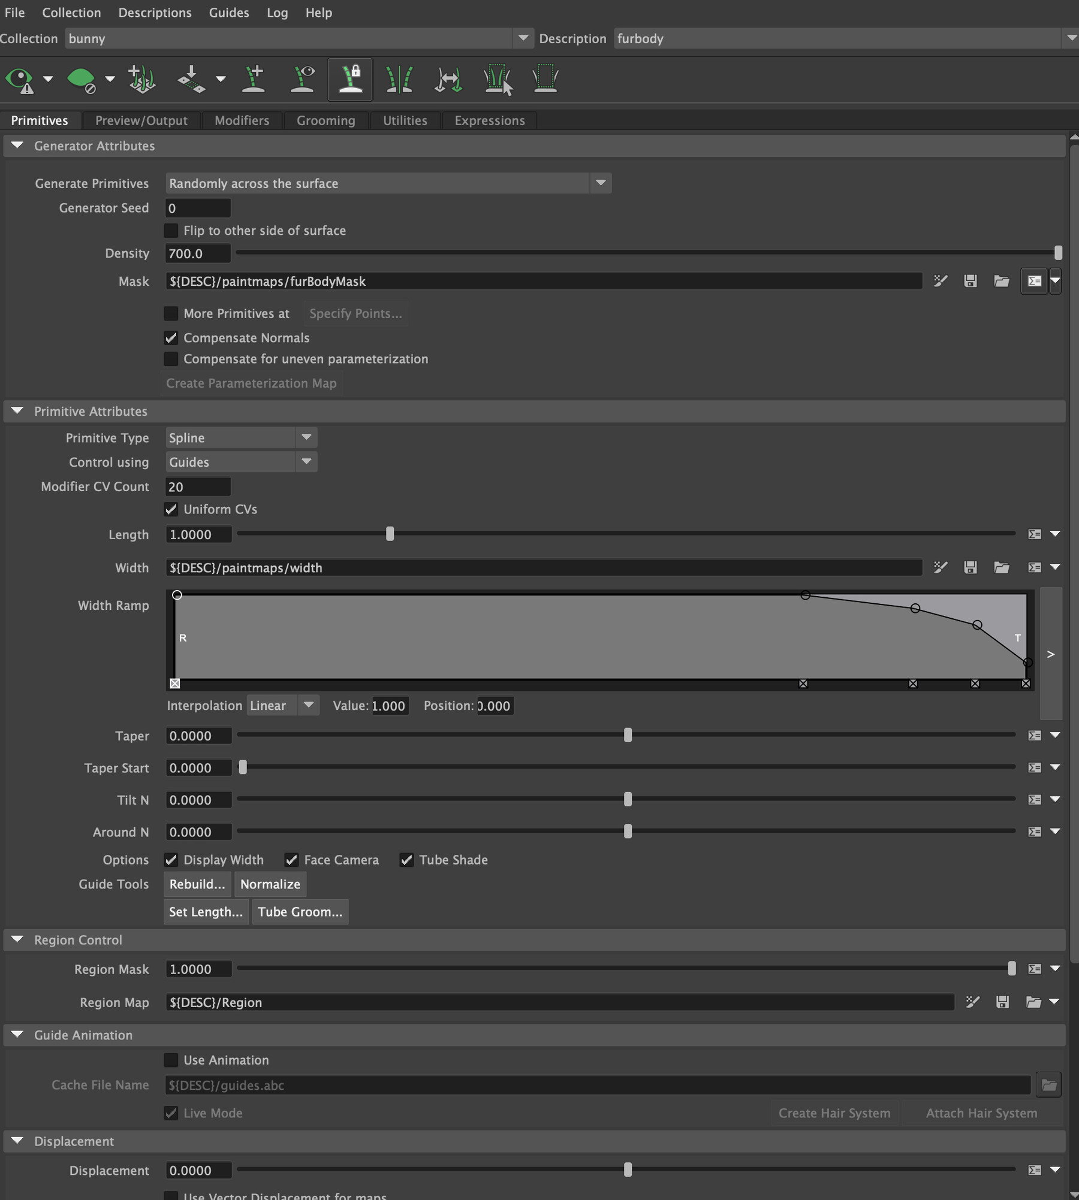The height and width of the screenshot is (1200, 1079).
Task: Open the Generate Primitives dropdown
Action: [x=388, y=183]
